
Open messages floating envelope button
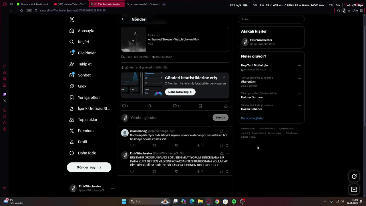(x=354, y=189)
